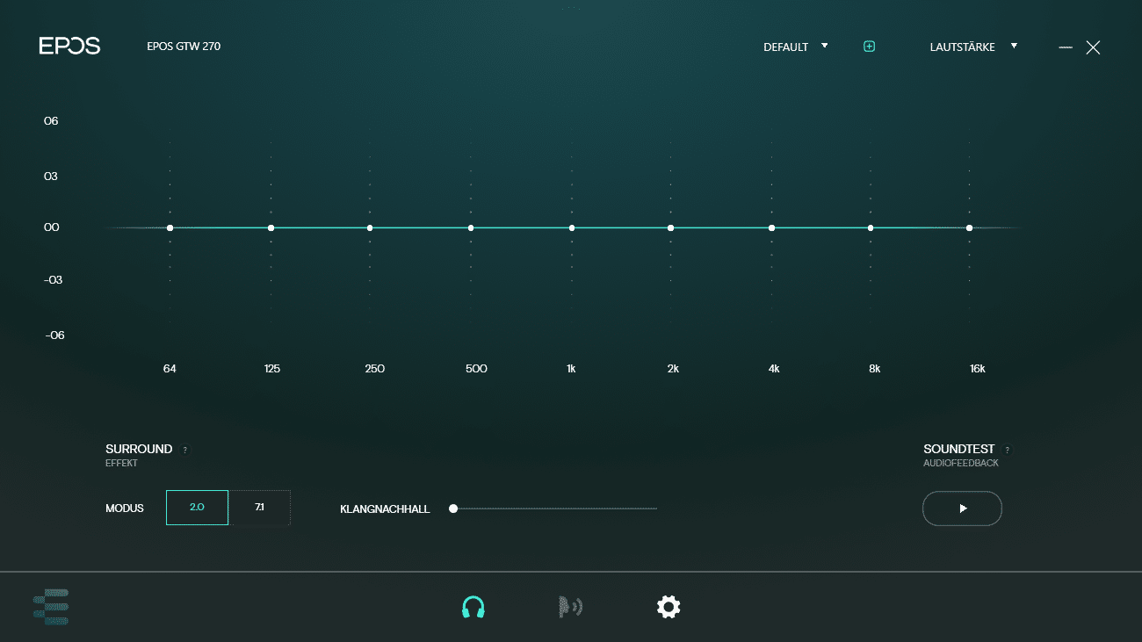The width and height of the screenshot is (1142, 642).
Task: Click the Soundtest help question mark
Action: pos(1007,450)
